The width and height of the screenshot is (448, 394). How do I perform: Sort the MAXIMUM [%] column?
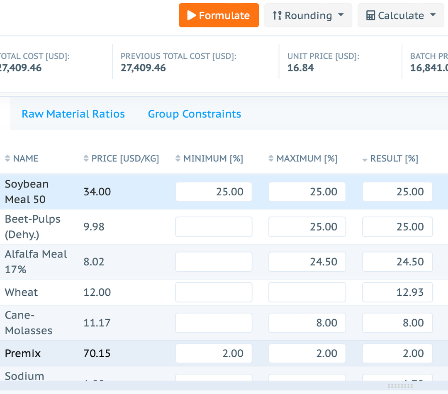270,158
